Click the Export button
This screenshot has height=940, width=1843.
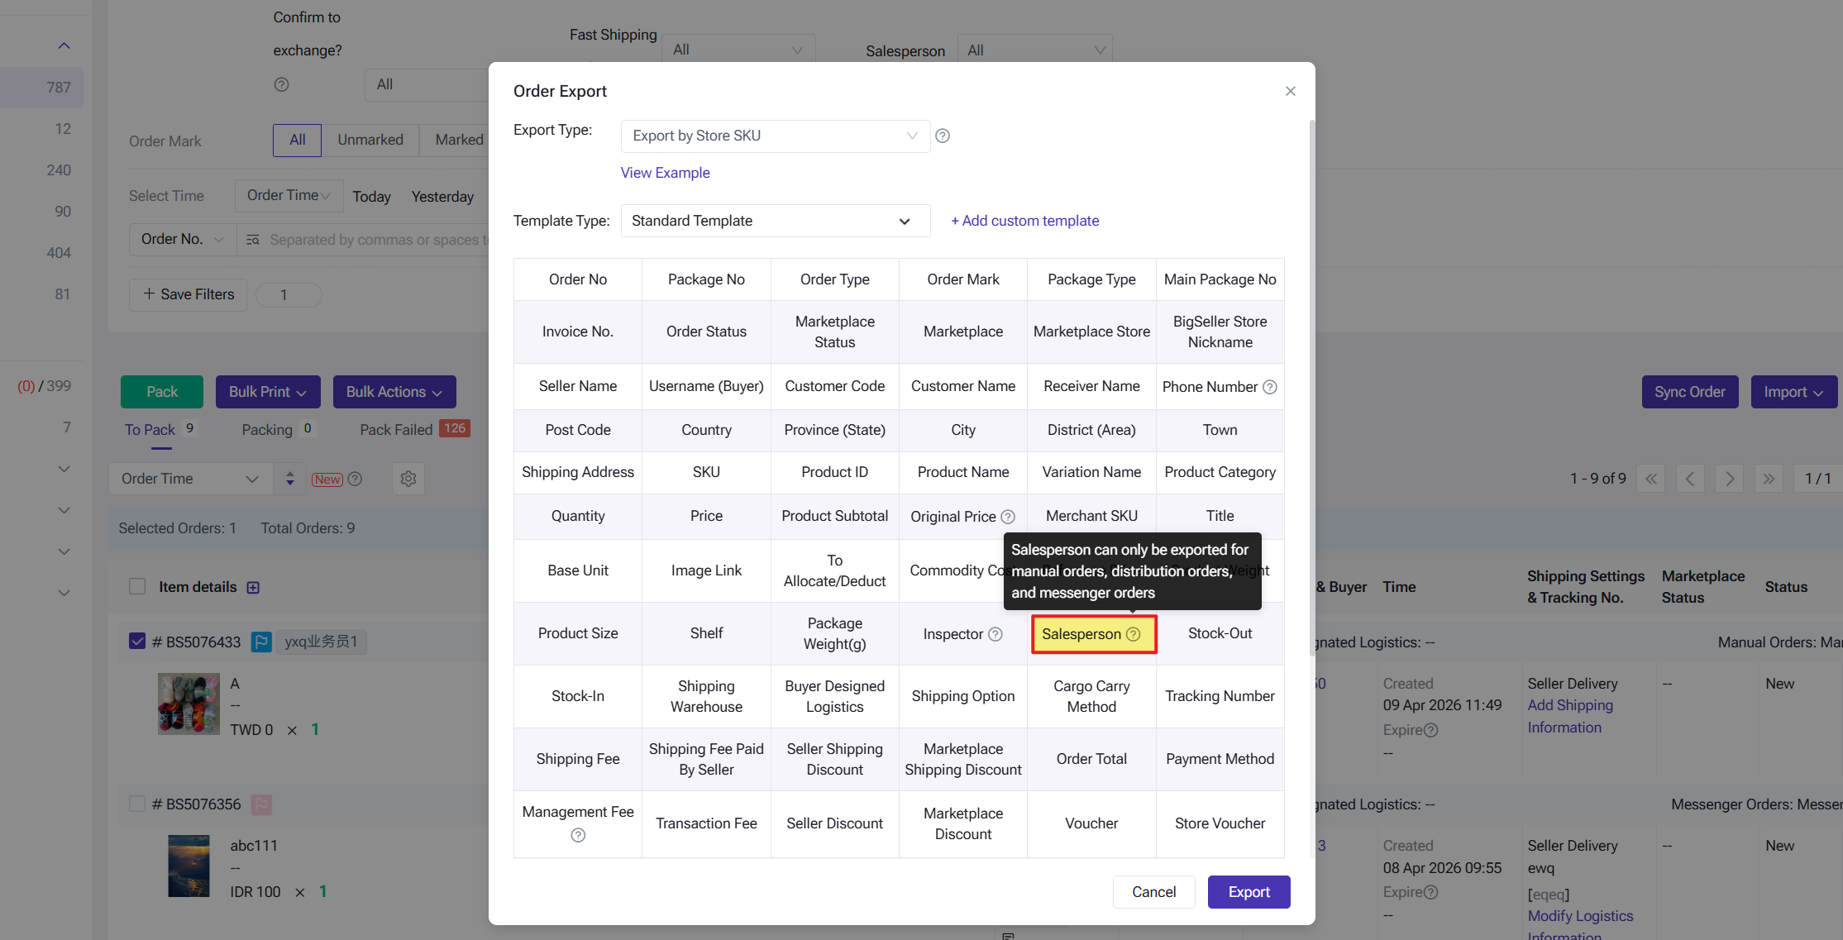[x=1249, y=892]
